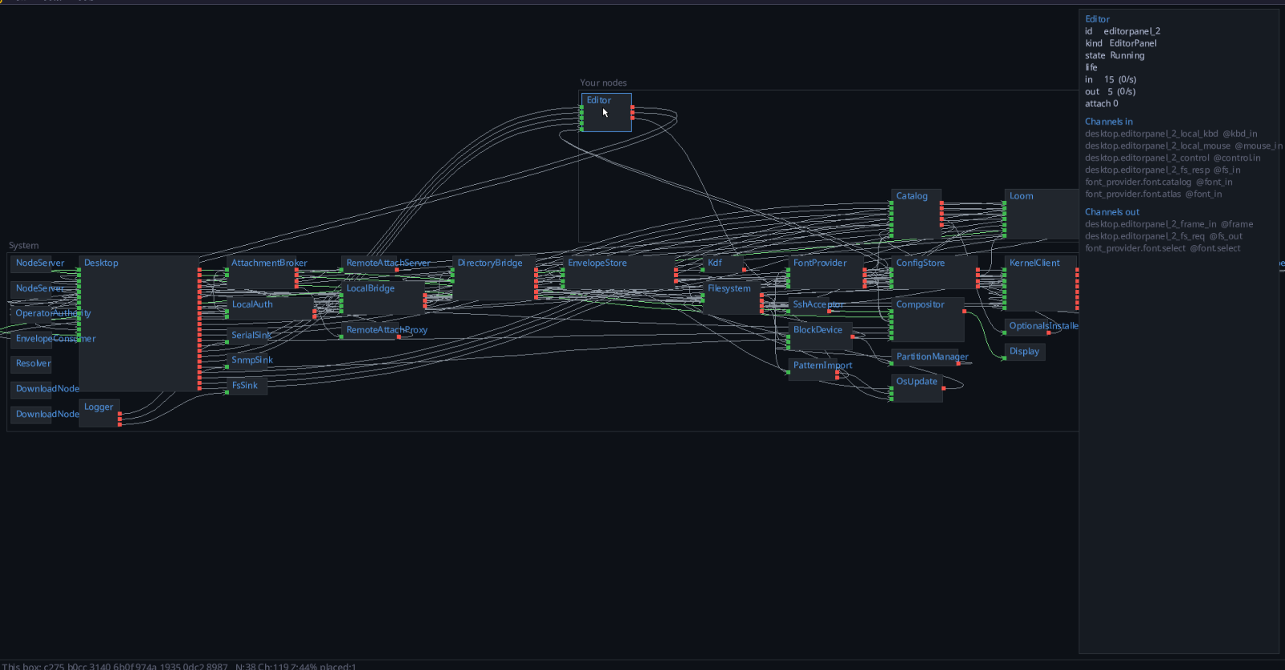Select the Compositor node
The width and height of the screenshot is (1285, 670).
[928, 320]
